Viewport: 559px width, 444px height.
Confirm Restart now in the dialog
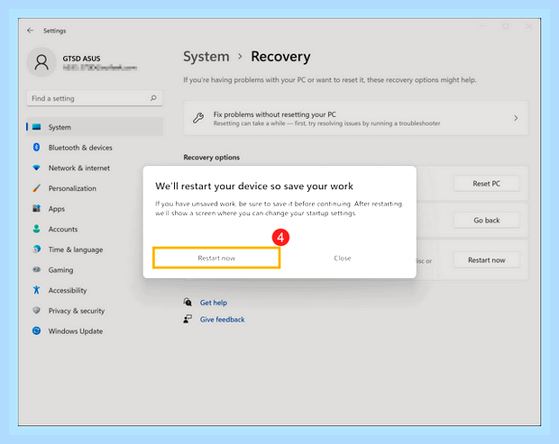[216, 258]
